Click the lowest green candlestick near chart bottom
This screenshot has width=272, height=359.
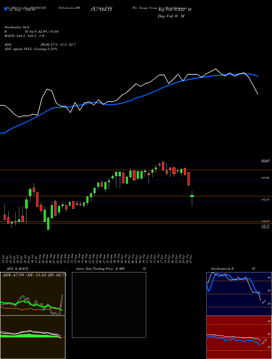(x=48, y=224)
